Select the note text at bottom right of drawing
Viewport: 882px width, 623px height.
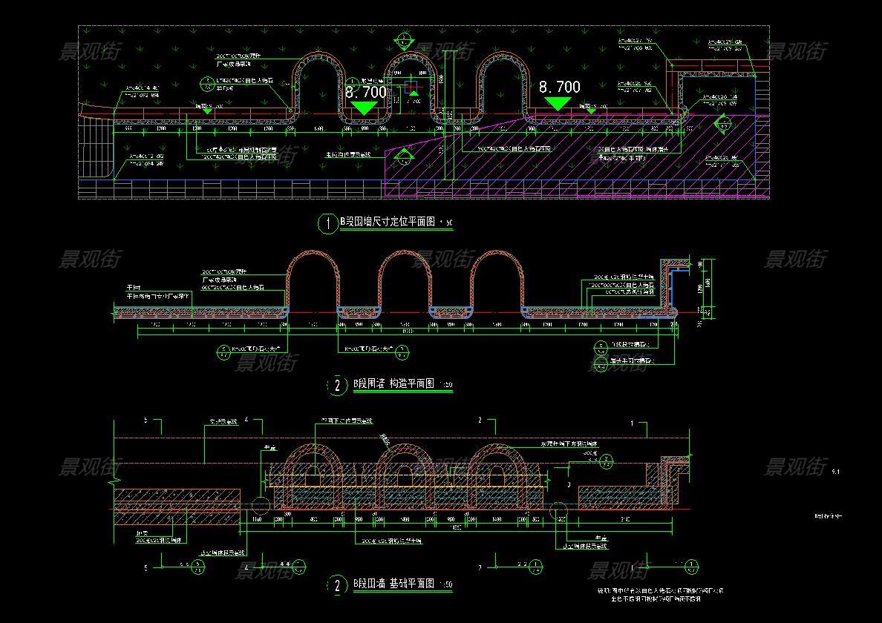661,593
